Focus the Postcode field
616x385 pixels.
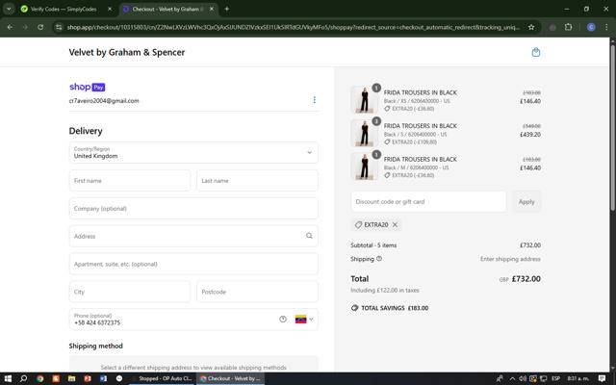point(257,292)
